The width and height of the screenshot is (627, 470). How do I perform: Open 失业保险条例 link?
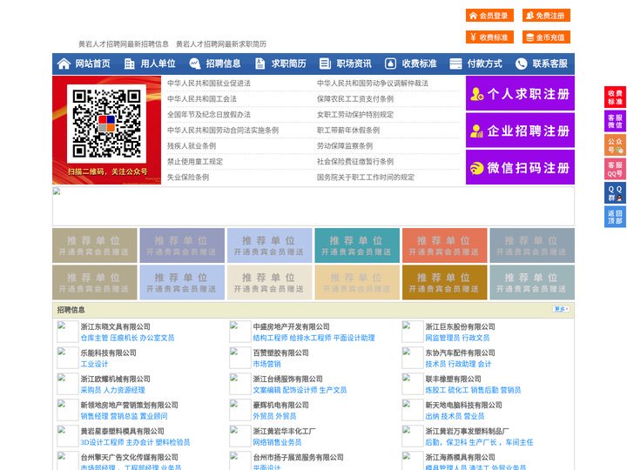pyautogui.click(x=188, y=177)
